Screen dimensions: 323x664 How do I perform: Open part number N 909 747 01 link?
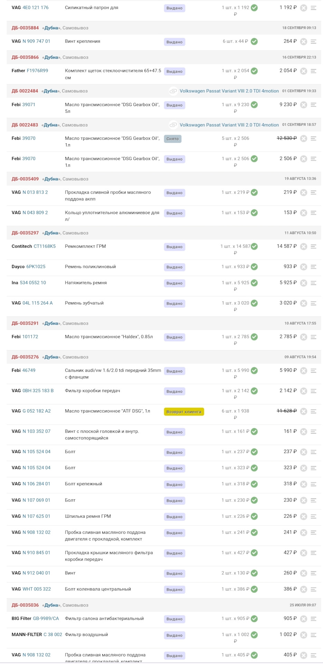click(x=36, y=41)
